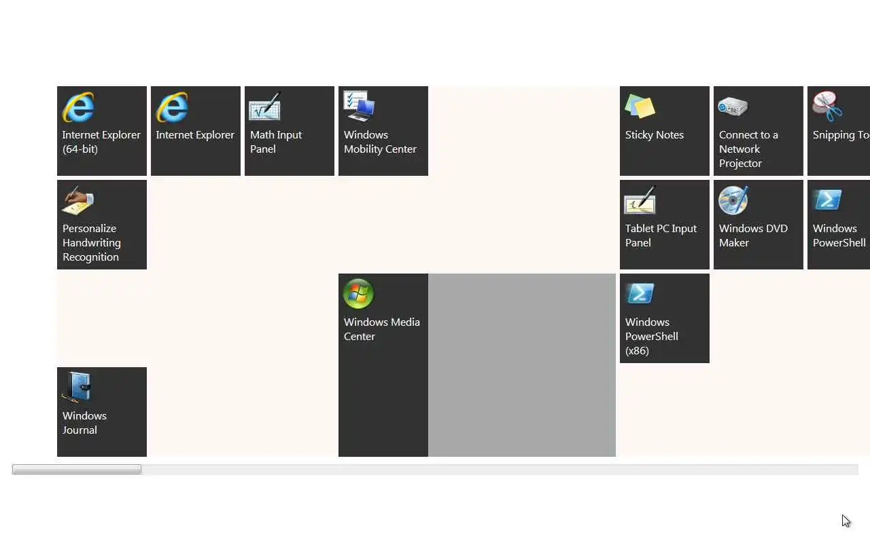
Task: Click the scrollbar track right of the thumb
Action: point(500,470)
